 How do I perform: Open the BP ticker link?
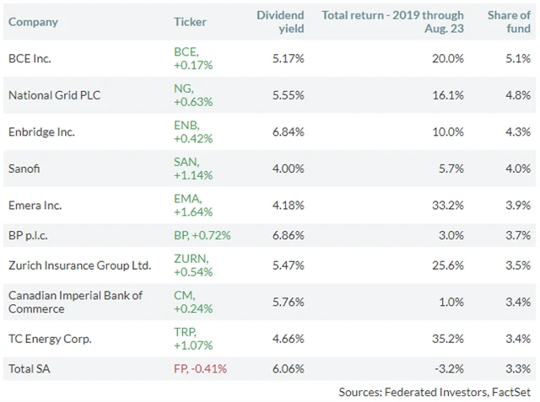(x=181, y=234)
